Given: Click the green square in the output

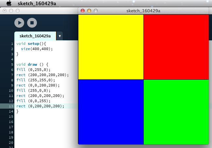Looking at the screenshot, I should pos(176,112).
